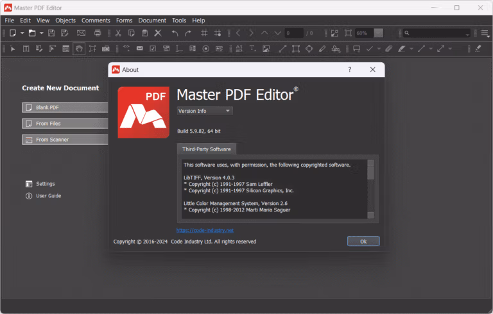493x314 pixels.
Task: Click the Save floppy disk icon
Action: pos(51,33)
